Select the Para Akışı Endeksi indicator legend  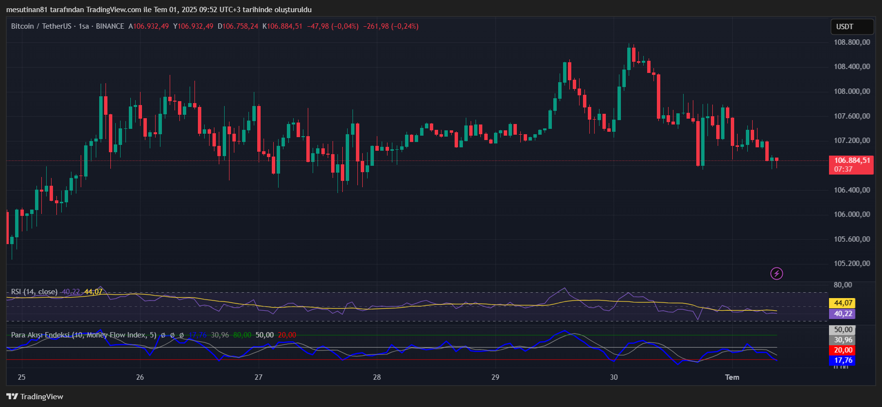pyautogui.click(x=84, y=335)
